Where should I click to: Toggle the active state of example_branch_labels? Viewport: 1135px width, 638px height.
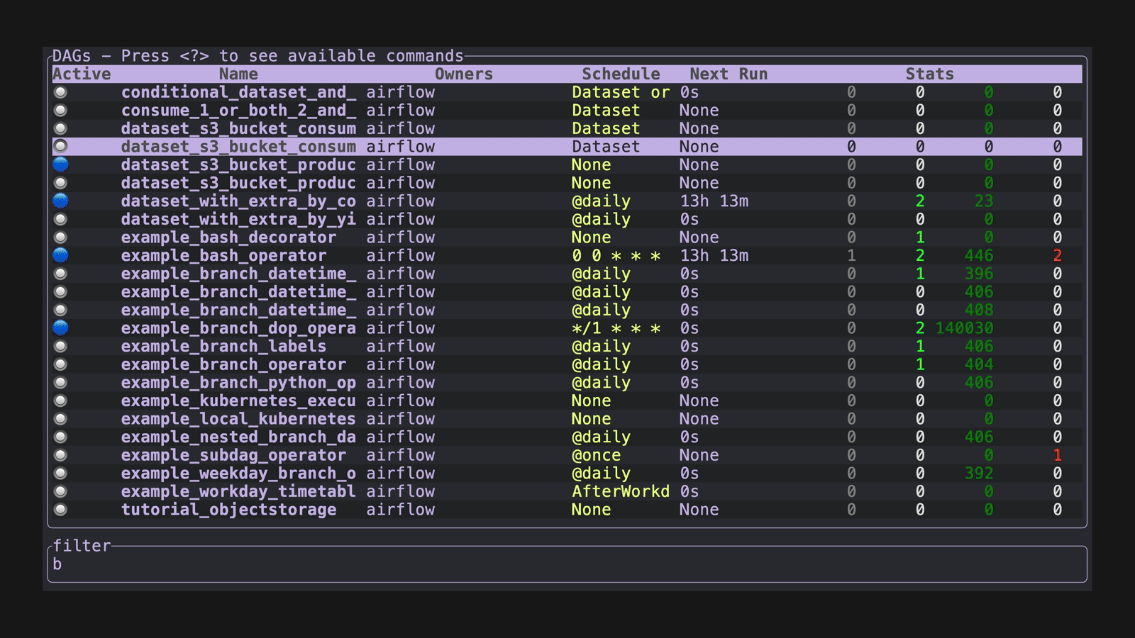pyautogui.click(x=60, y=346)
